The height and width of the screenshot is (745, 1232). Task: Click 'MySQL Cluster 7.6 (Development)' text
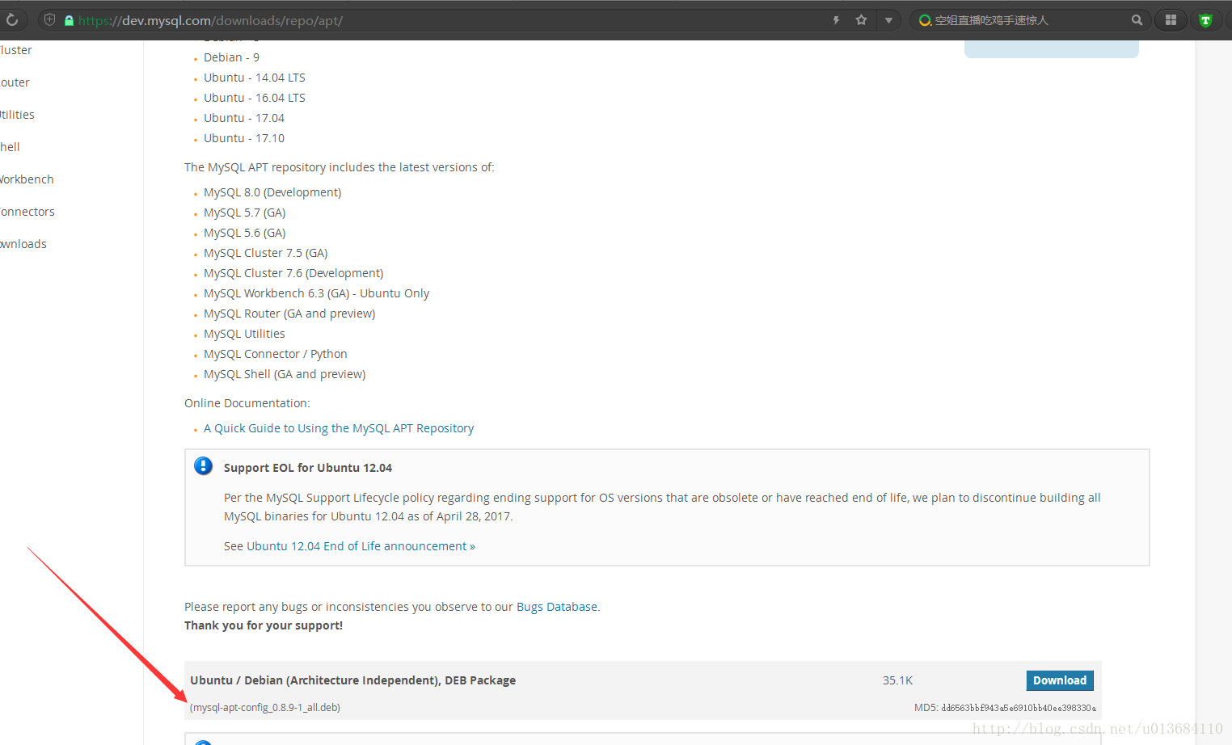coord(293,273)
